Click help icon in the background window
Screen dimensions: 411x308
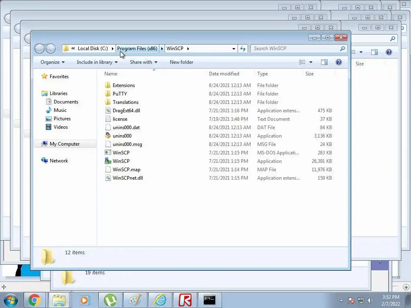(389, 52)
